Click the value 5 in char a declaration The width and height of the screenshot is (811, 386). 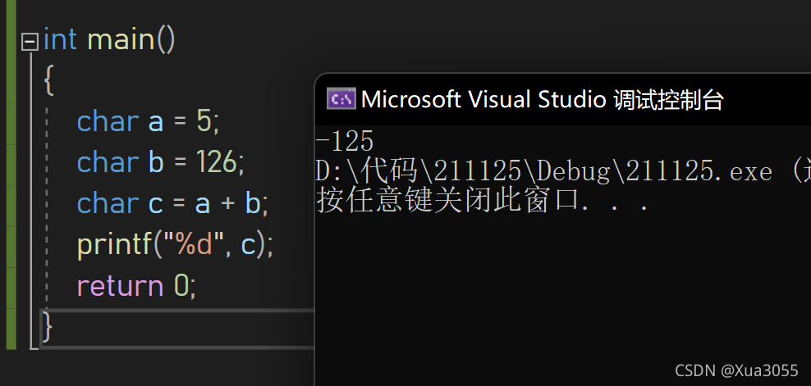pos(204,121)
